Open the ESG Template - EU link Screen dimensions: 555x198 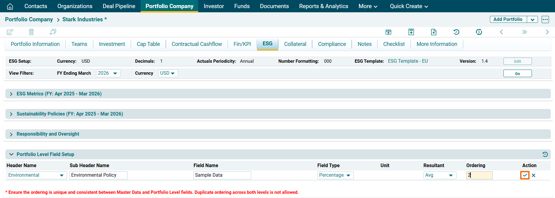pyautogui.click(x=407, y=61)
